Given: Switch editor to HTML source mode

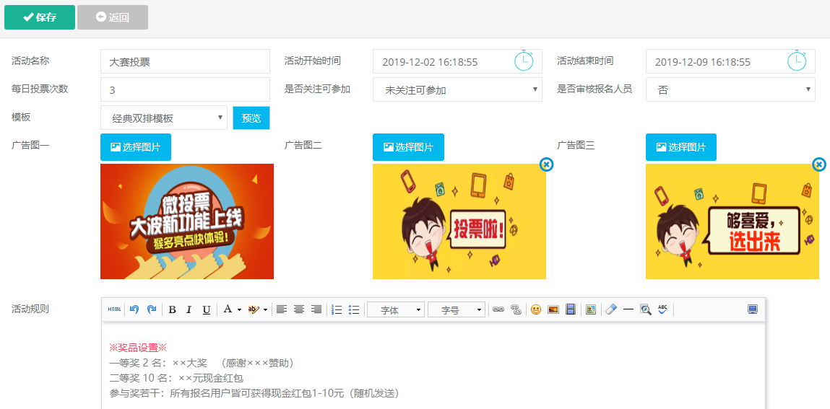Looking at the screenshot, I should click(114, 309).
